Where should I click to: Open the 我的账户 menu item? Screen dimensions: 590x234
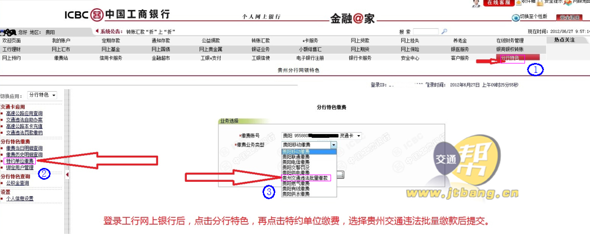tap(61, 40)
